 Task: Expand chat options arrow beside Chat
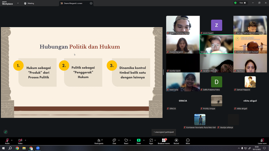pos(119,140)
